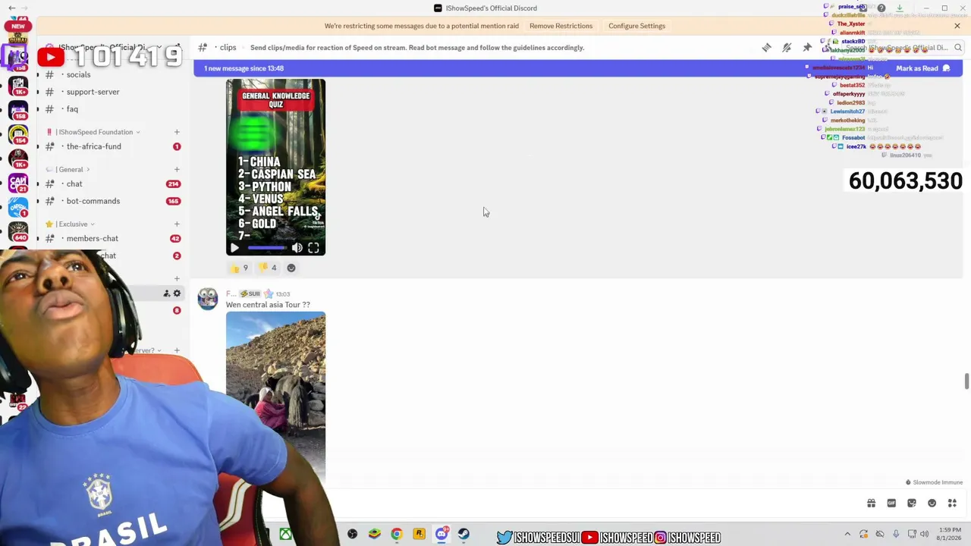971x546 pixels.
Task: Show hidden system tray icons
Action: (847, 534)
